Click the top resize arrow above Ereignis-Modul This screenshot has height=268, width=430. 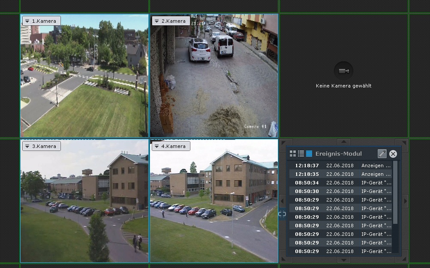tap(343, 142)
